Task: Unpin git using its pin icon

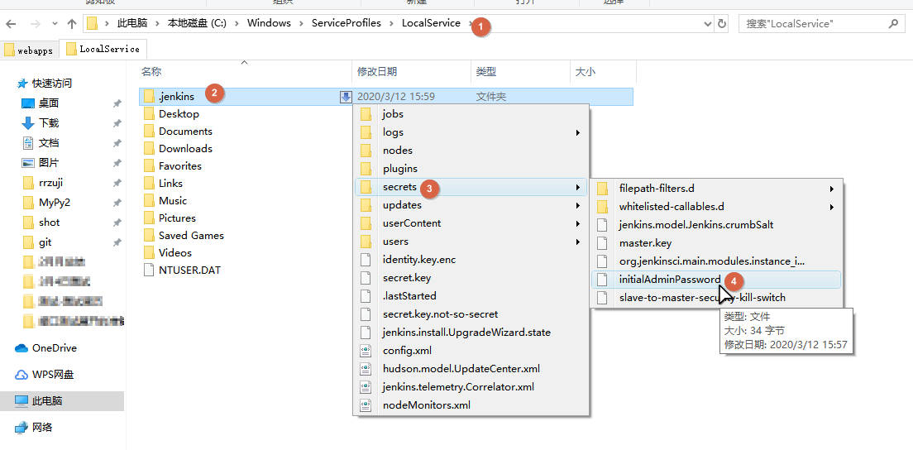Action: (x=117, y=242)
